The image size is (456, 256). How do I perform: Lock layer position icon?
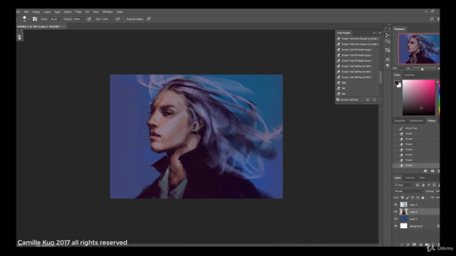pos(413,198)
